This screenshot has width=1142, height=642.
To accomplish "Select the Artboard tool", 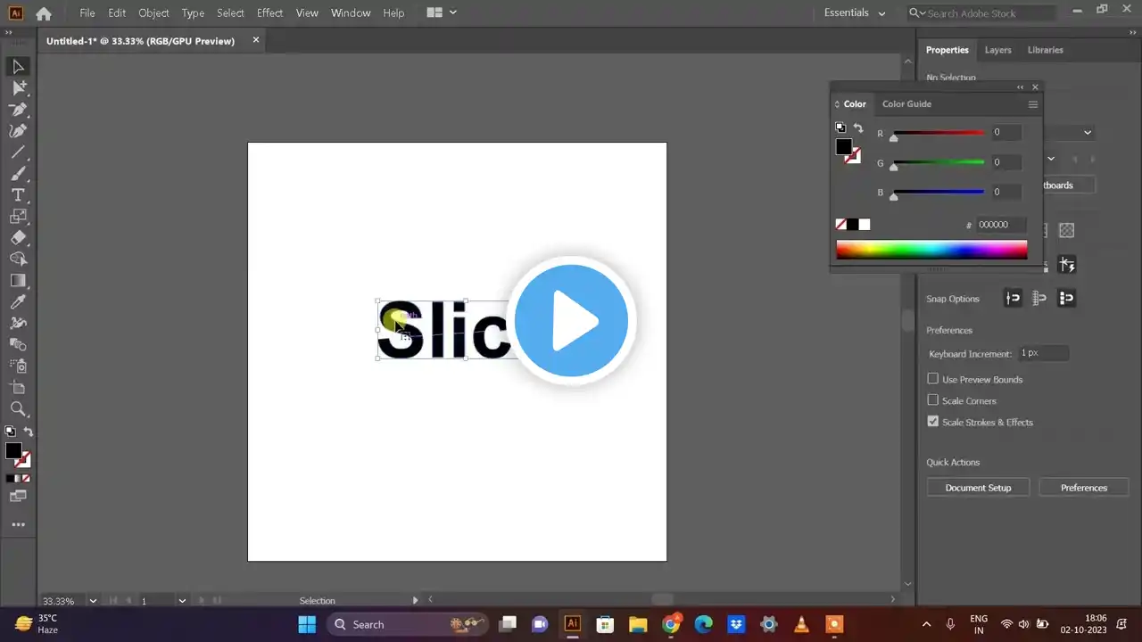I will pyautogui.click(x=18, y=388).
